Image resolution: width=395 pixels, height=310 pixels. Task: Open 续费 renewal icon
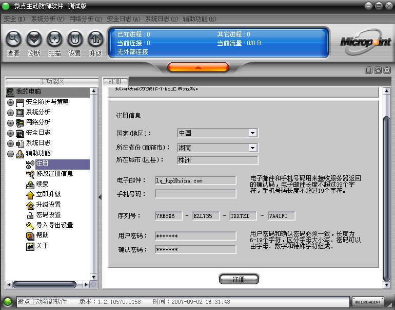(30, 185)
